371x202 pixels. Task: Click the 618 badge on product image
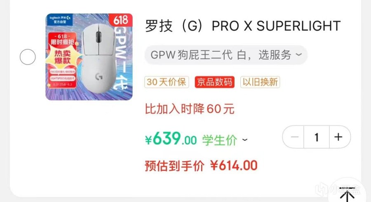pos(121,20)
